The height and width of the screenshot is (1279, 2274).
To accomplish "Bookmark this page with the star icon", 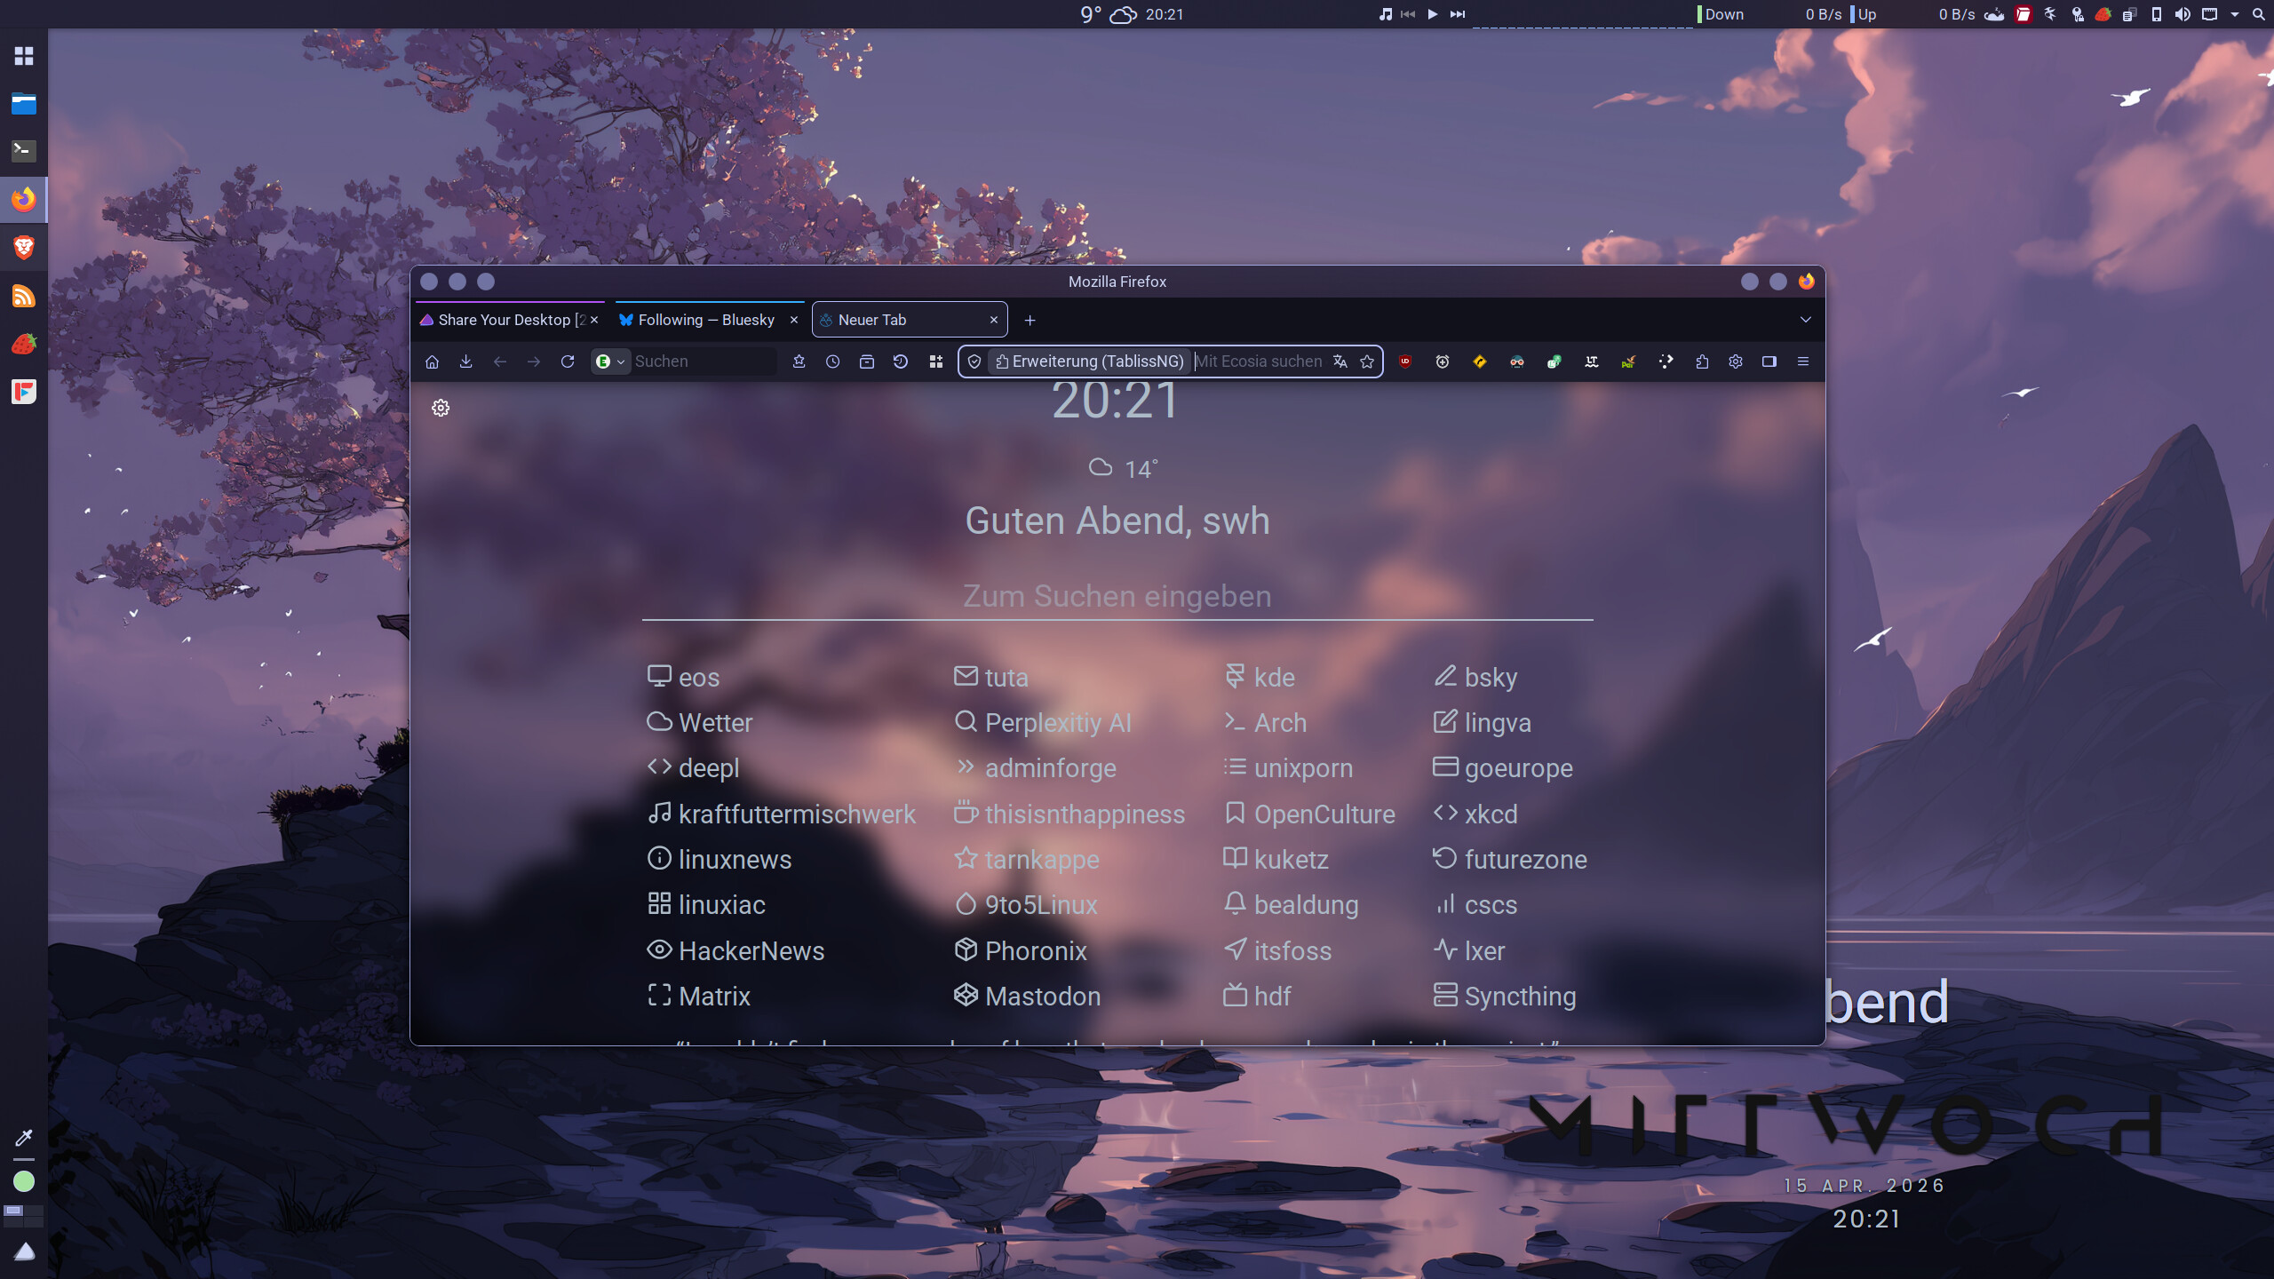I will click(1367, 361).
